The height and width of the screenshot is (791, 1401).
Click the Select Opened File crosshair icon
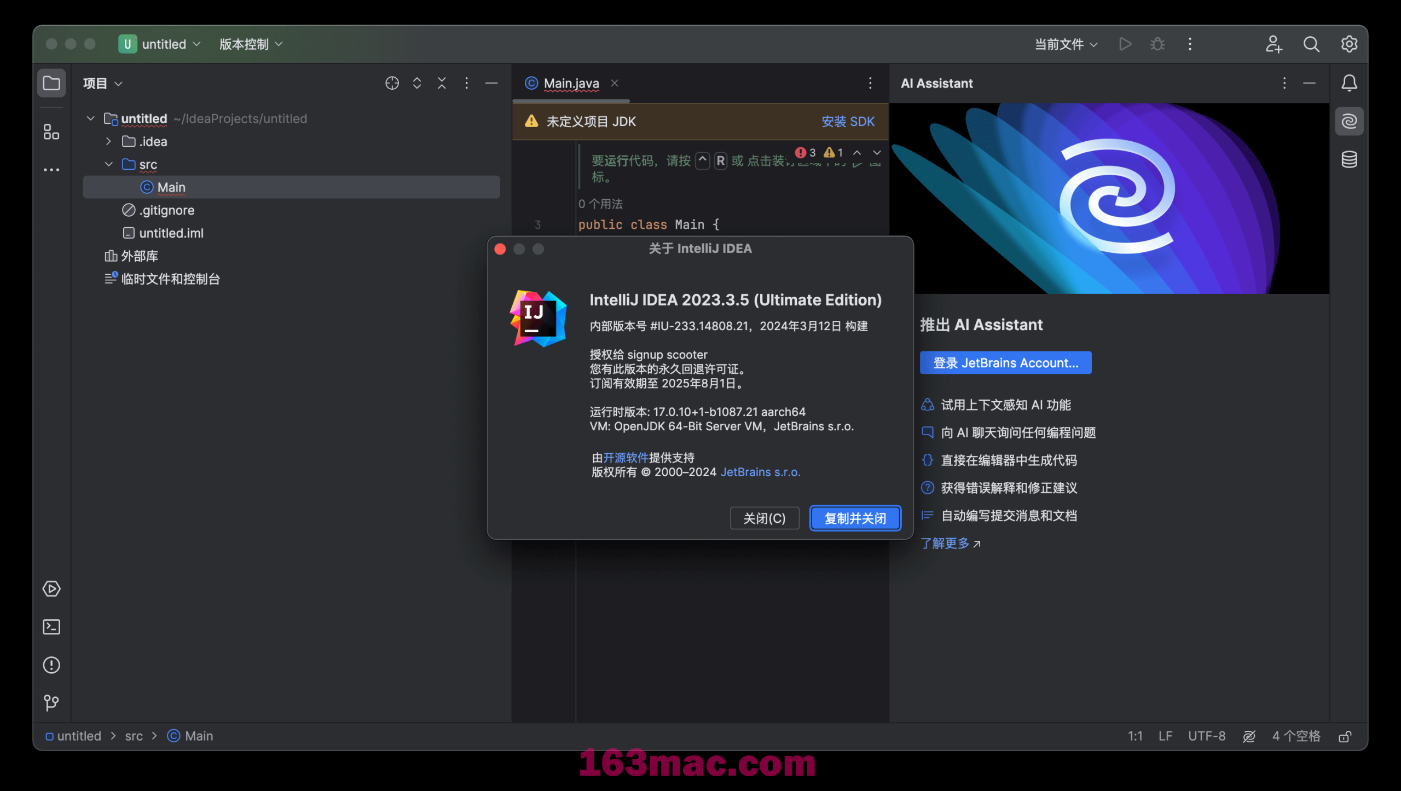click(392, 83)
